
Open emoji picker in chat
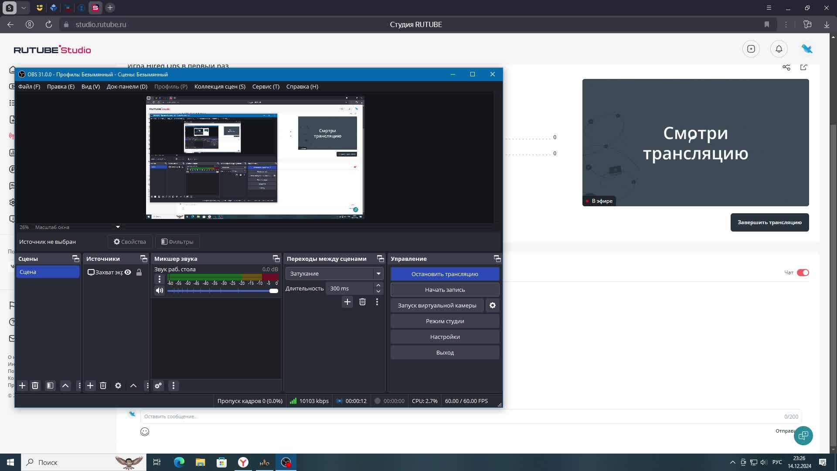(145, 432)
